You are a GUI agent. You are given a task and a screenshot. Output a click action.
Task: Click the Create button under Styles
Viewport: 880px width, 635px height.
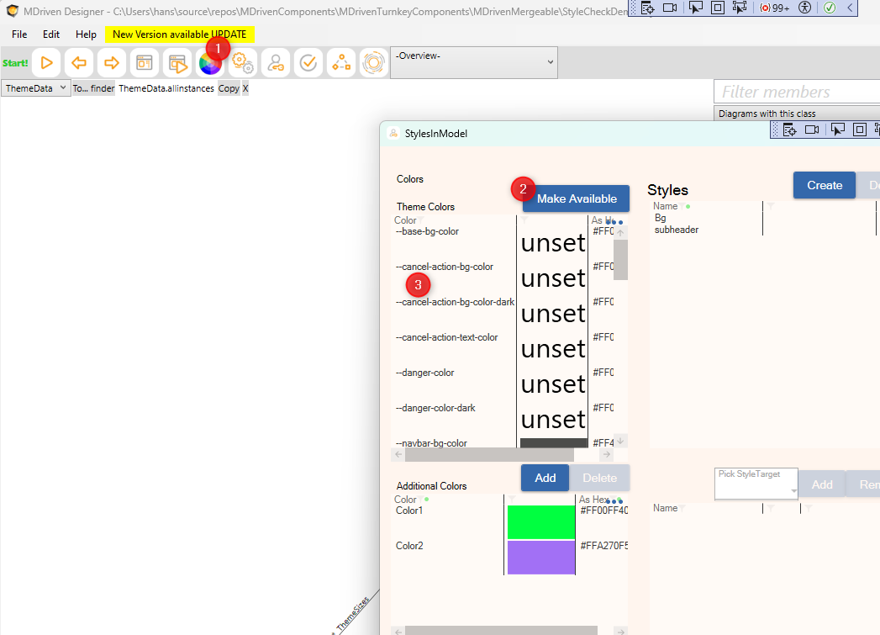coord(824,185)
